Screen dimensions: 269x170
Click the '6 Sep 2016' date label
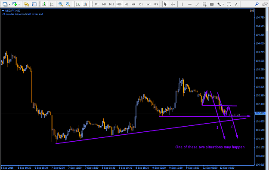pyautogui.click(x=7, y=168)
